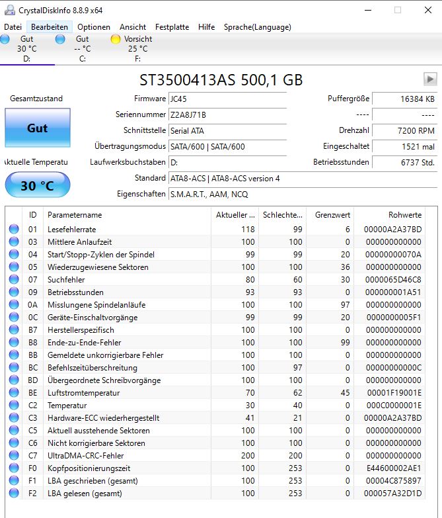Click the Rohwerte column header
The image size is (442, 518).
[x=390, y=215]
